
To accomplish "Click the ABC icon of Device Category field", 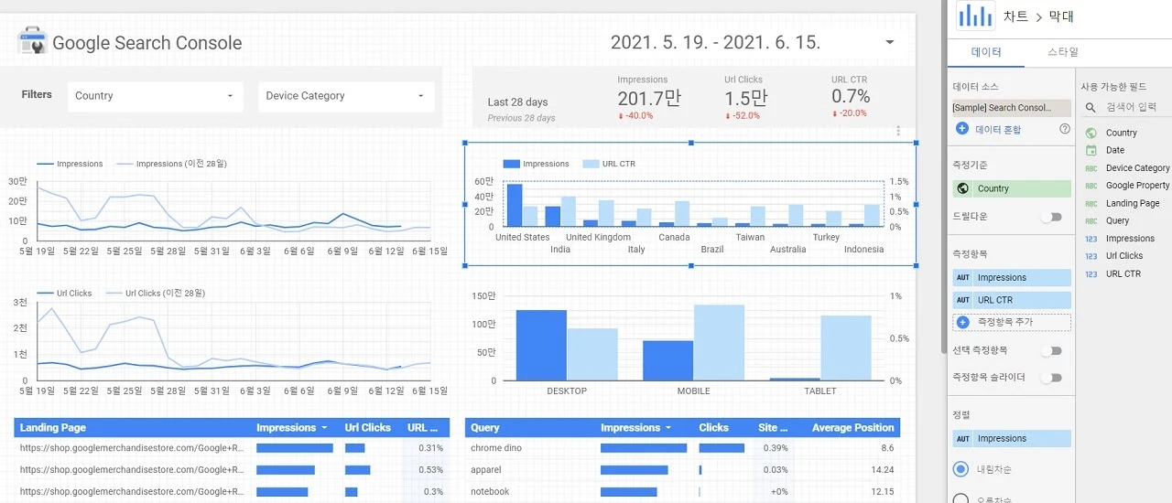I will [1091, 168].
